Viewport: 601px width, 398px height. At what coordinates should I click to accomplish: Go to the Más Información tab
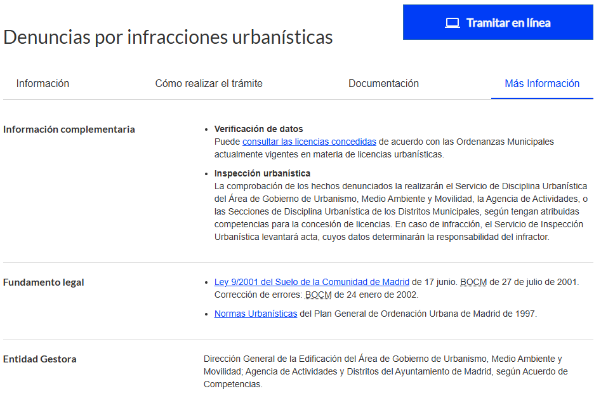click(542, 84)
